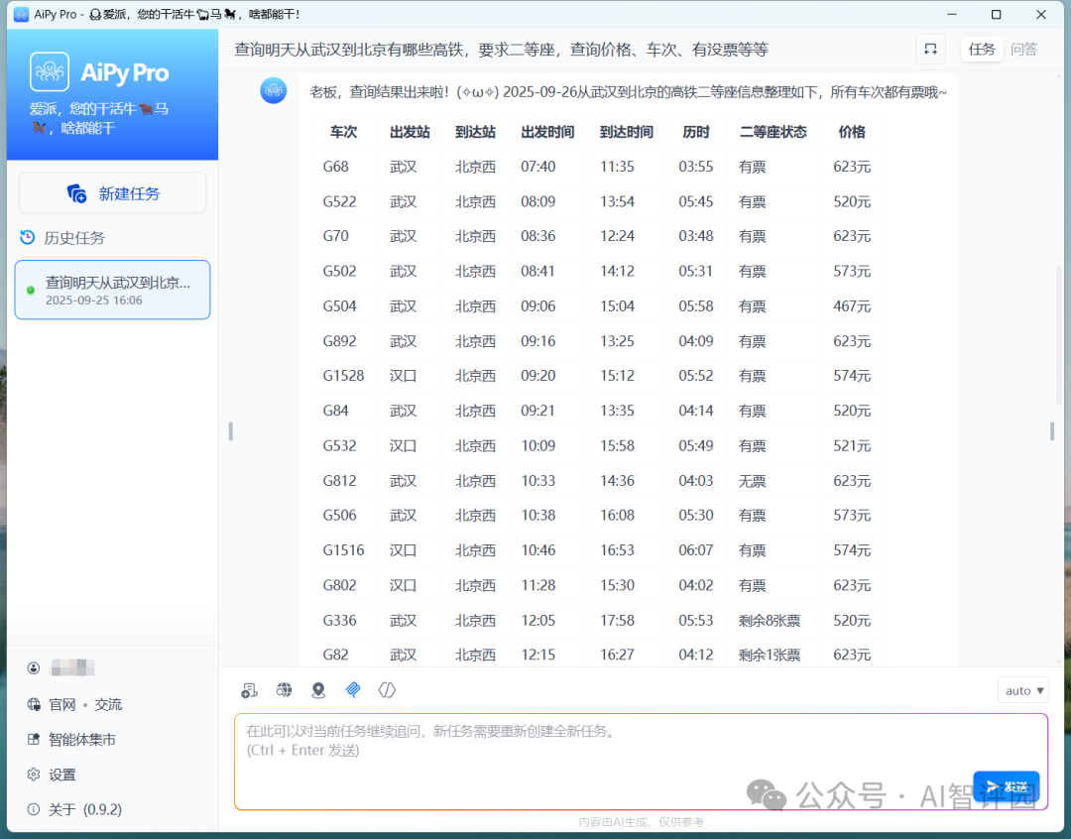
Task: Switch the mode toggle to 问答
Action: click(1024, 49)
